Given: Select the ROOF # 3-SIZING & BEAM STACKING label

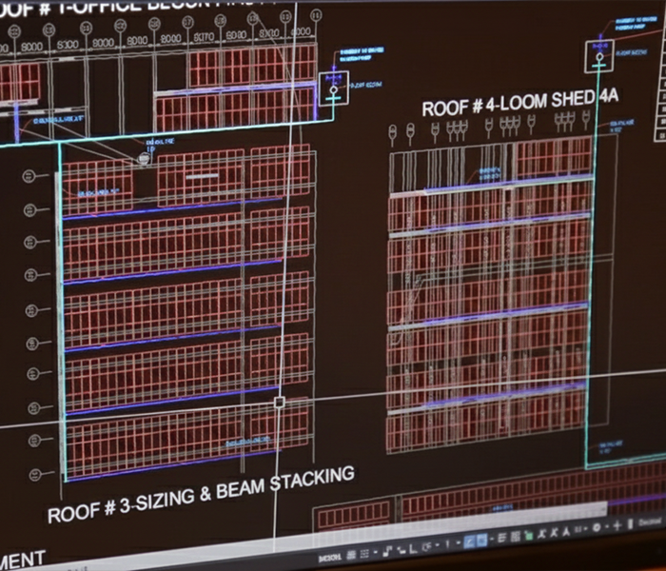Looking at the screenshot, I should tap(201, 495).
